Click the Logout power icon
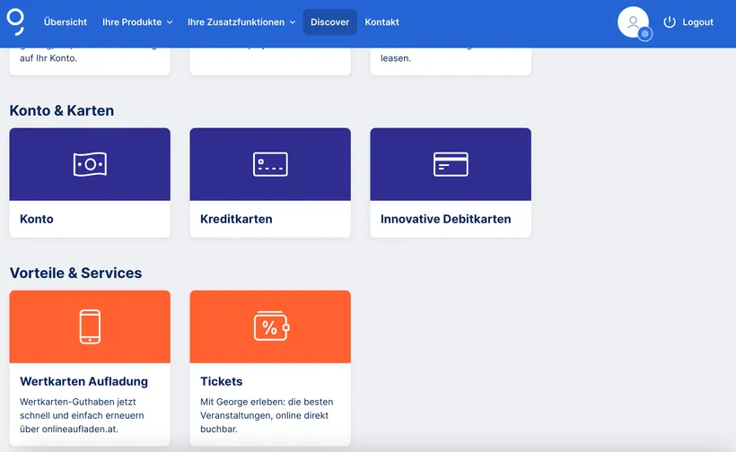The width and height of the screenshot is (736, 452). point(670,22)
